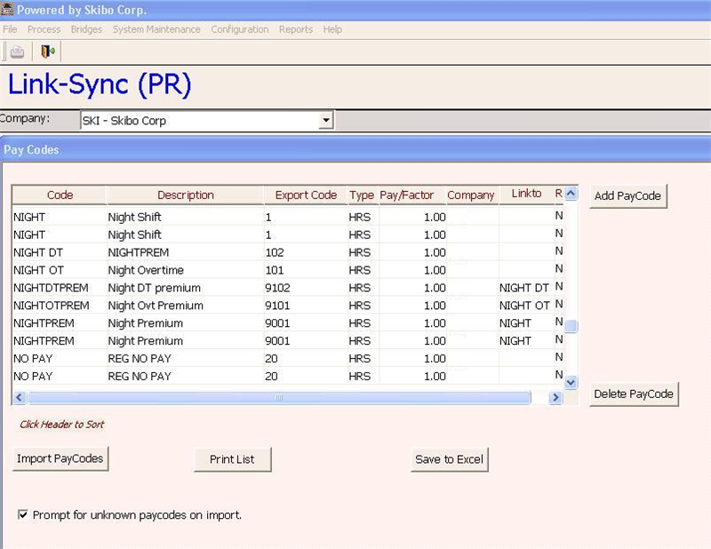Screen dimensions: 711x549
Task: Click the Add PayCode button
Action: [x=628, y=195]
